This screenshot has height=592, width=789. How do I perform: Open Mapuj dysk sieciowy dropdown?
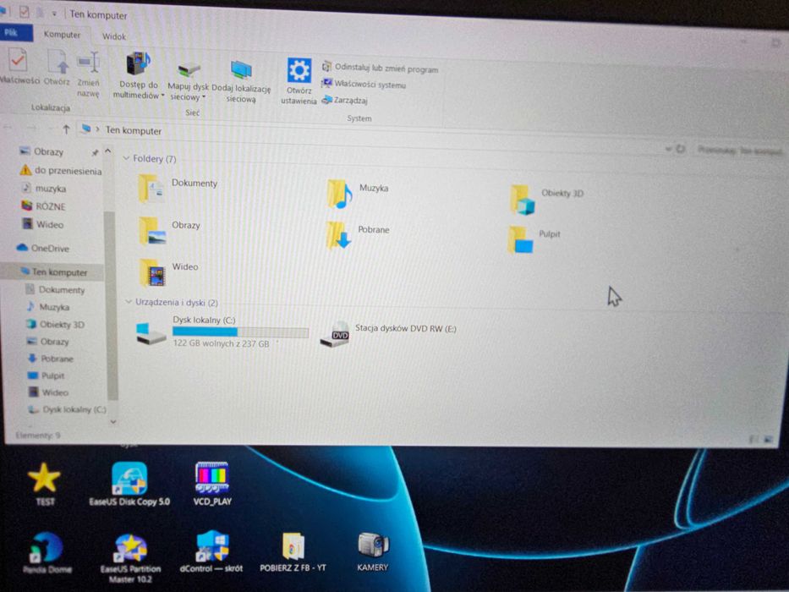tap(188, 81)
